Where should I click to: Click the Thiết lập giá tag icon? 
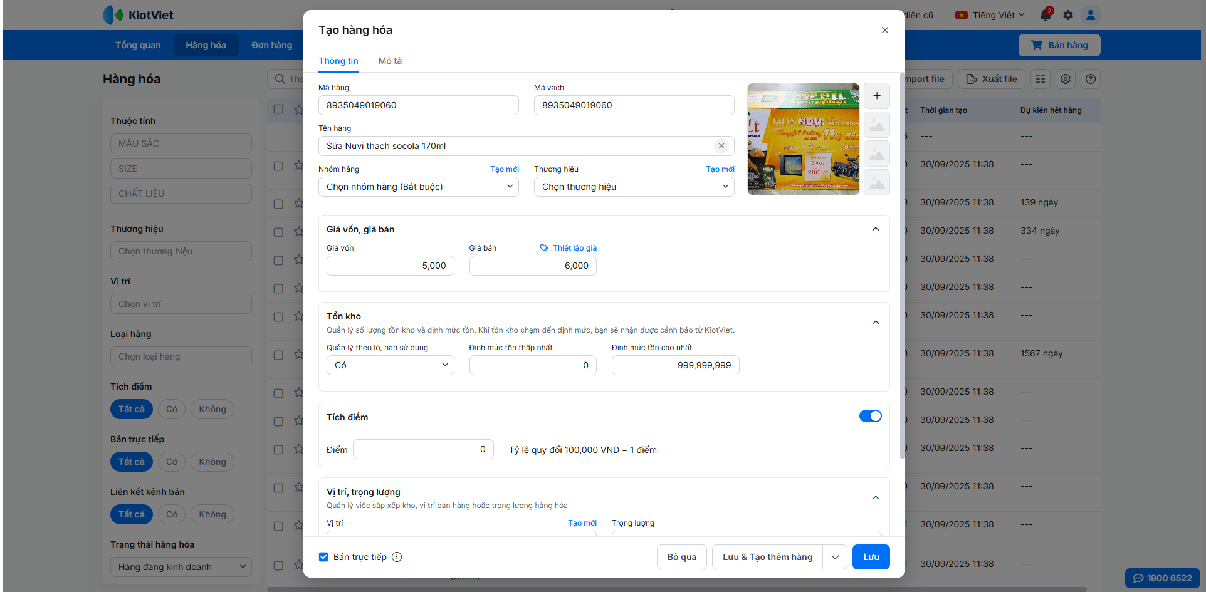(x=544, y=248)
